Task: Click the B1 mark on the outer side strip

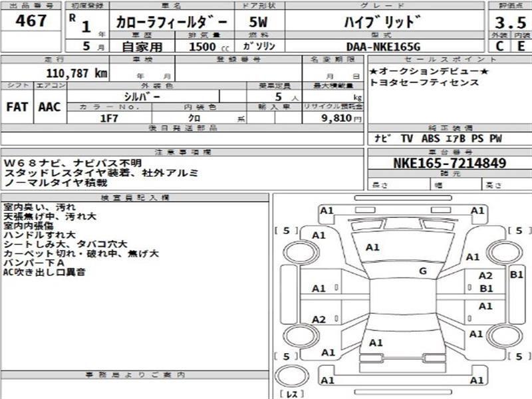Action: [517, 274]
